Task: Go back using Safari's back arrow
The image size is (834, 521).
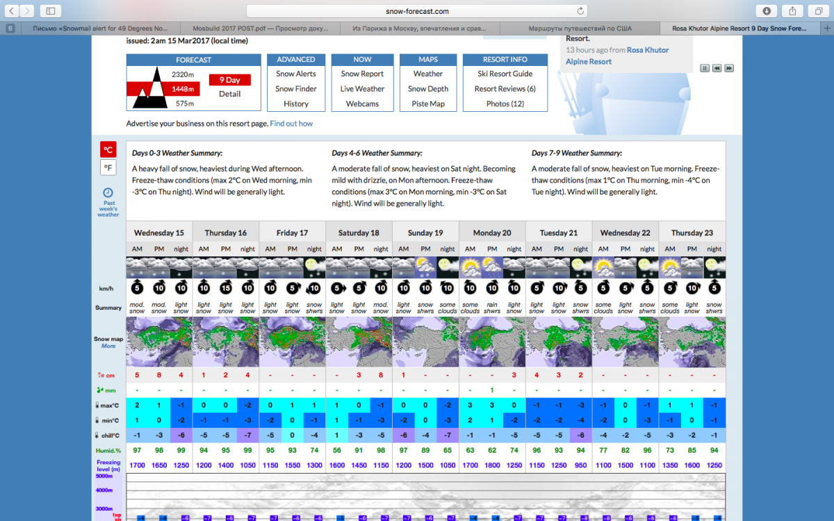Action: (11, 11)
